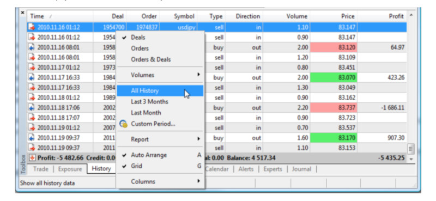Switch to the Exposure tab
Screen dimensions: 436x201
point(70,169)
